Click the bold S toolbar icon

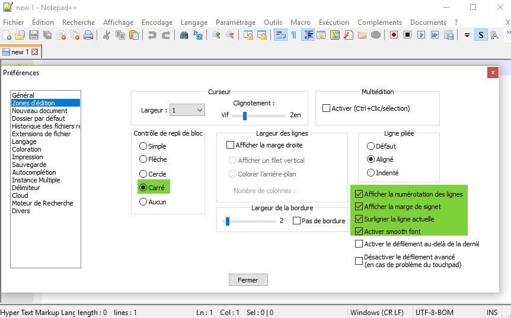481,35
